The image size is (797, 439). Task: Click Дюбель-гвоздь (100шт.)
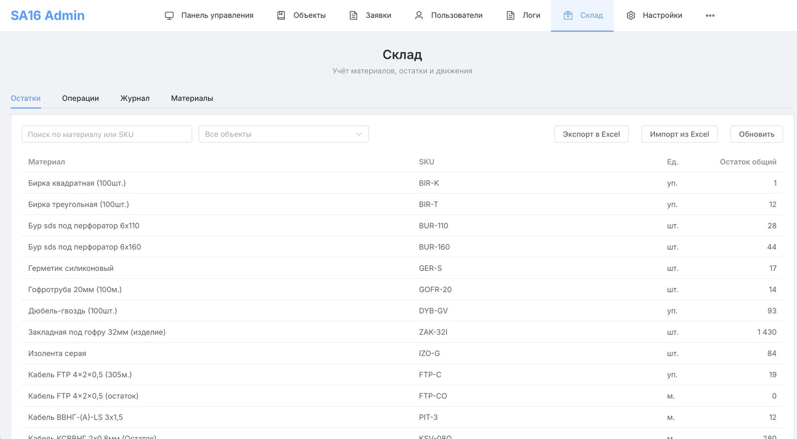[73, 311]
